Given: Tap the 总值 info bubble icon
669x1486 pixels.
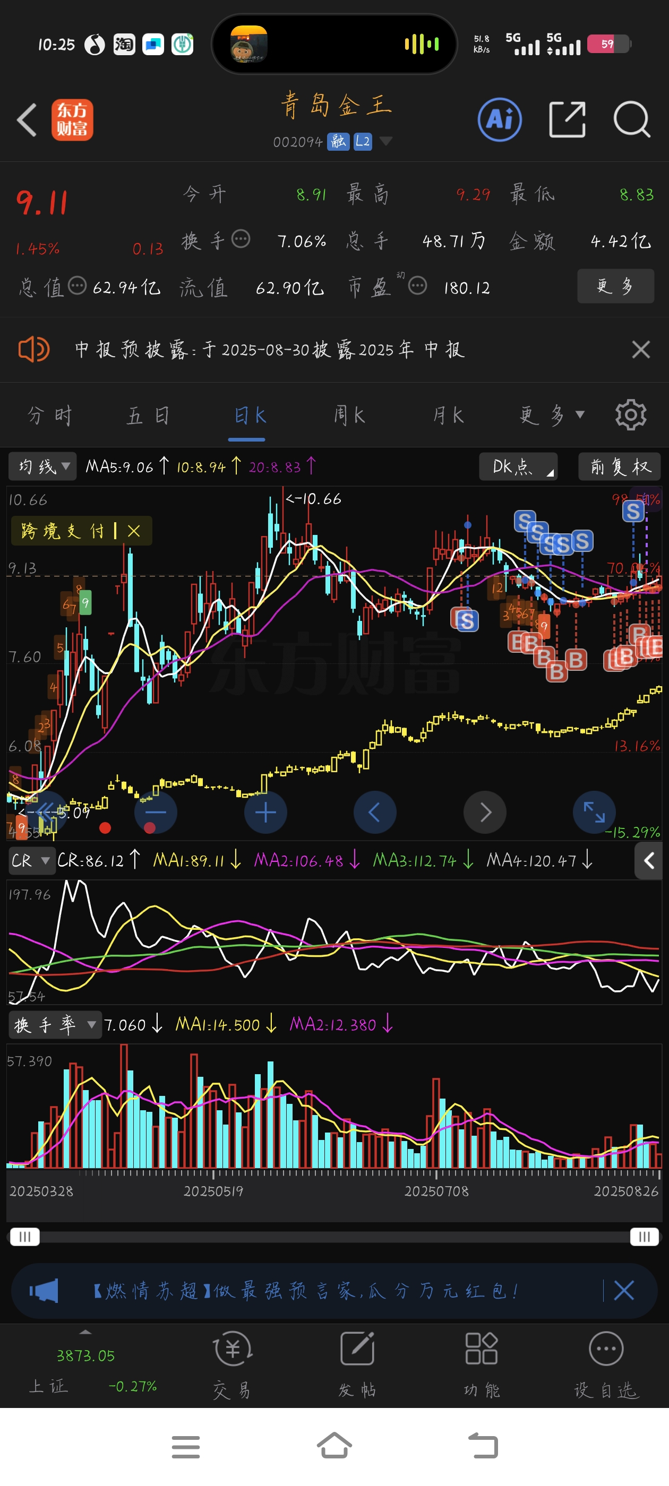Looking at the screenshot, I should coord(78,286).
